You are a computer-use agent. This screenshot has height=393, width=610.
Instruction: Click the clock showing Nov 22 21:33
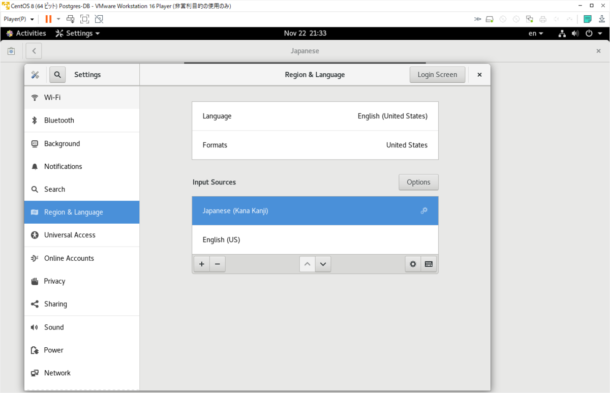[305, 33]
